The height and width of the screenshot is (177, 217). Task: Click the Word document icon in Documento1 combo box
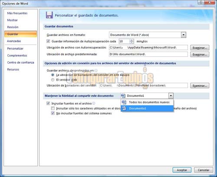pos(123,96)
